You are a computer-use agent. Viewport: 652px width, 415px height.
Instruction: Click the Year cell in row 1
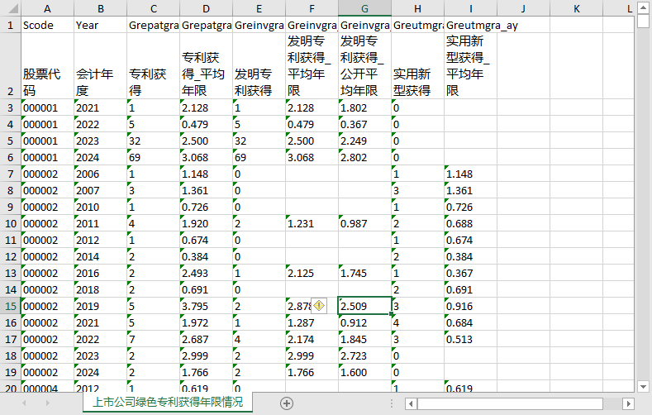(100, 25)
